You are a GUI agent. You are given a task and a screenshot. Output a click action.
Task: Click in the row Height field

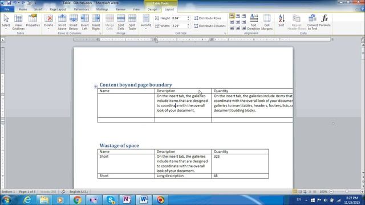179,18
